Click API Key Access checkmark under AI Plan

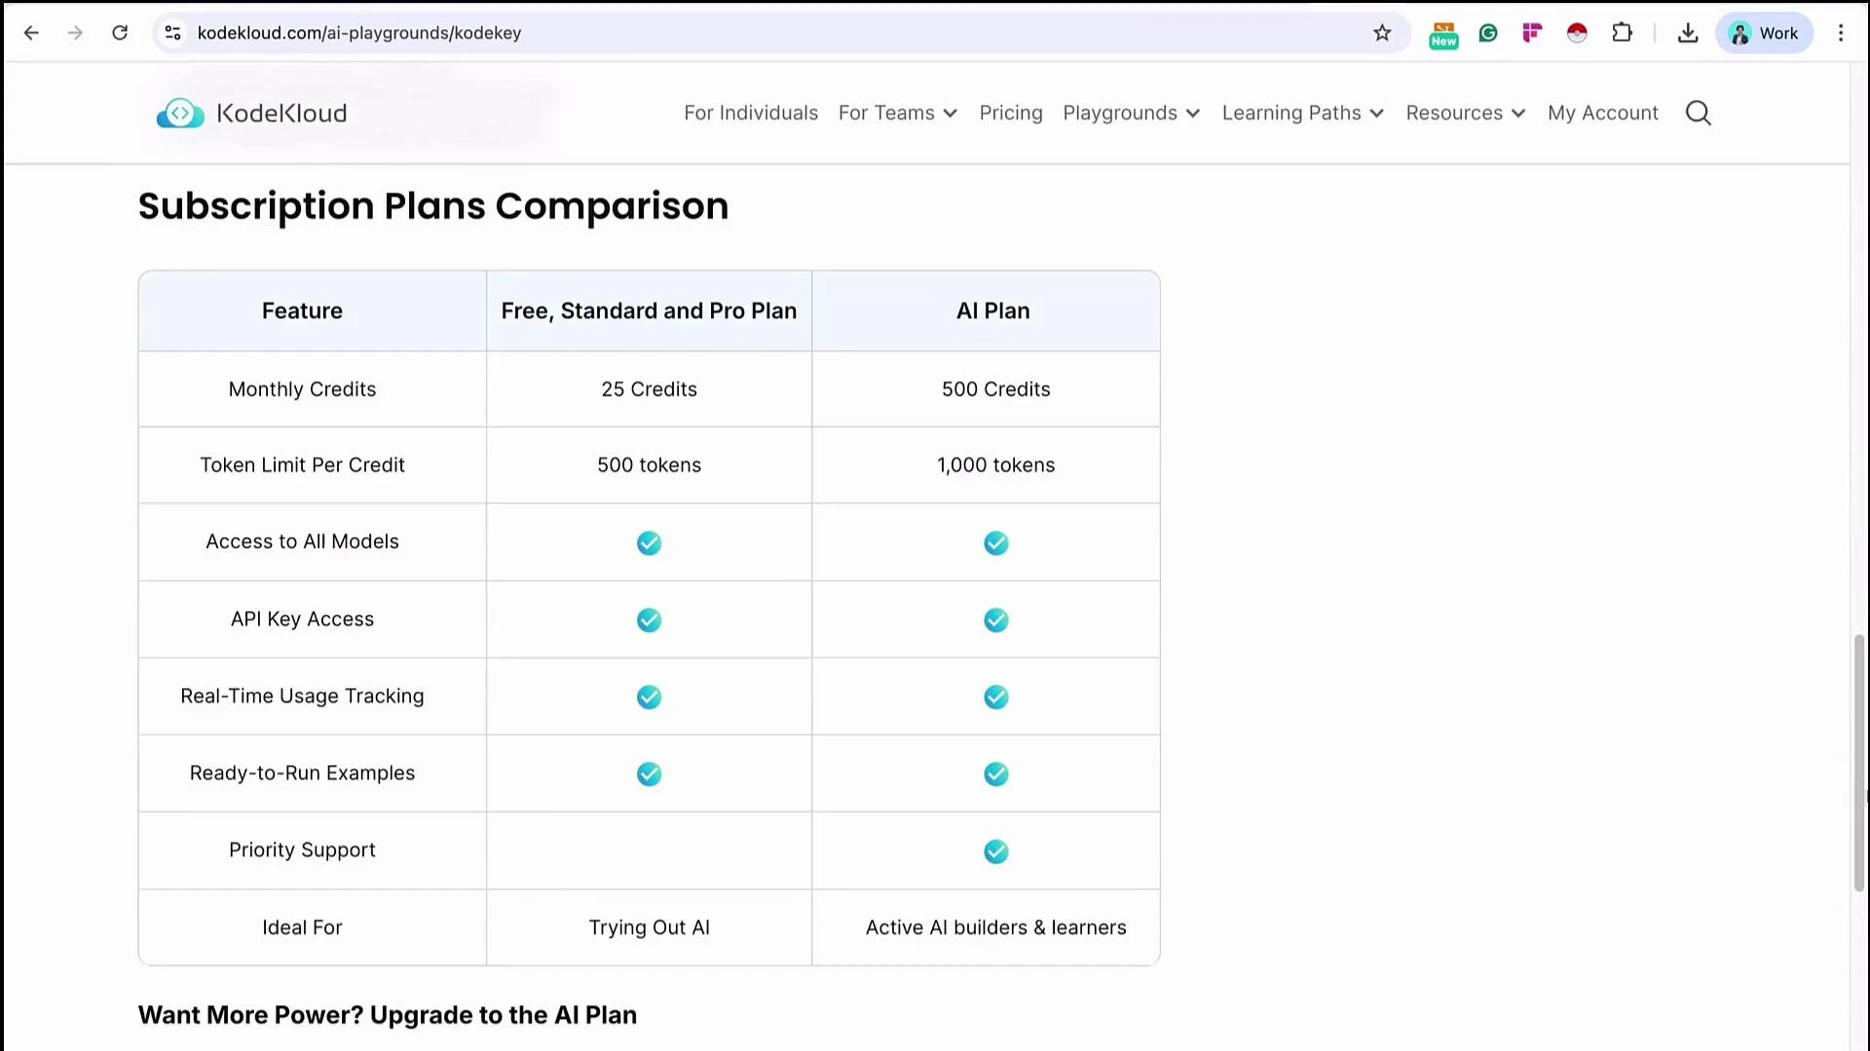click(995, 620)
